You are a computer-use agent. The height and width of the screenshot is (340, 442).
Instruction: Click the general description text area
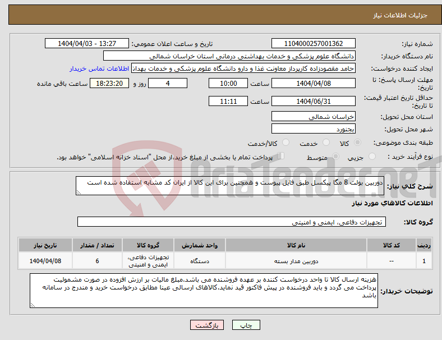click(x=230, y=186)
